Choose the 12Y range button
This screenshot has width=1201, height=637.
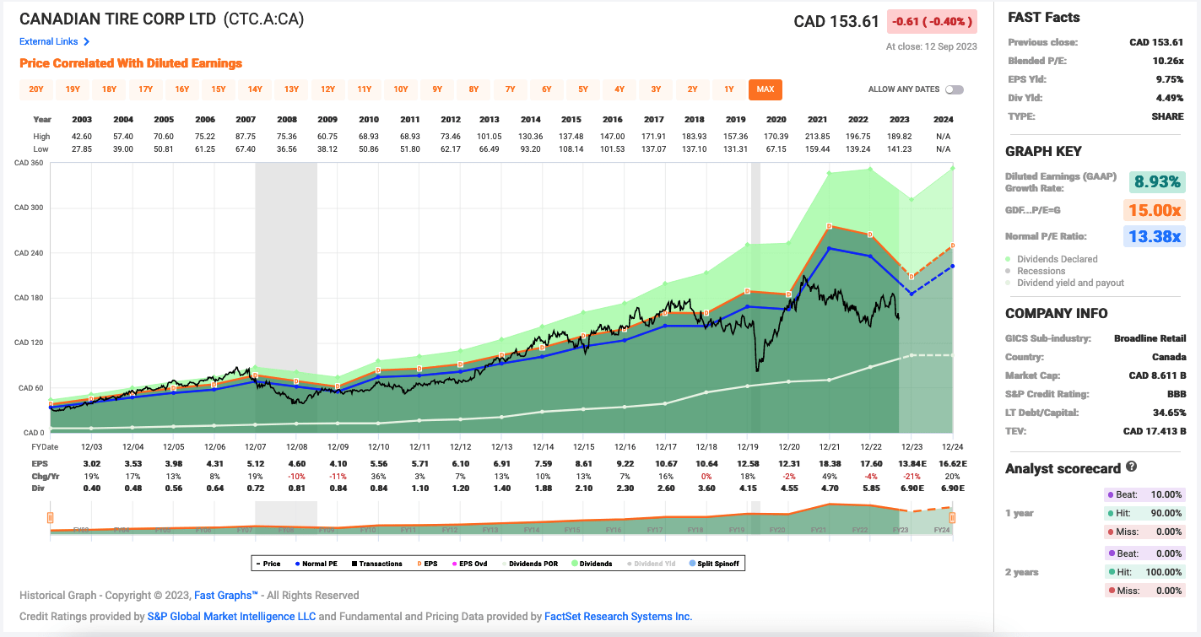click(x=327, y=89)
